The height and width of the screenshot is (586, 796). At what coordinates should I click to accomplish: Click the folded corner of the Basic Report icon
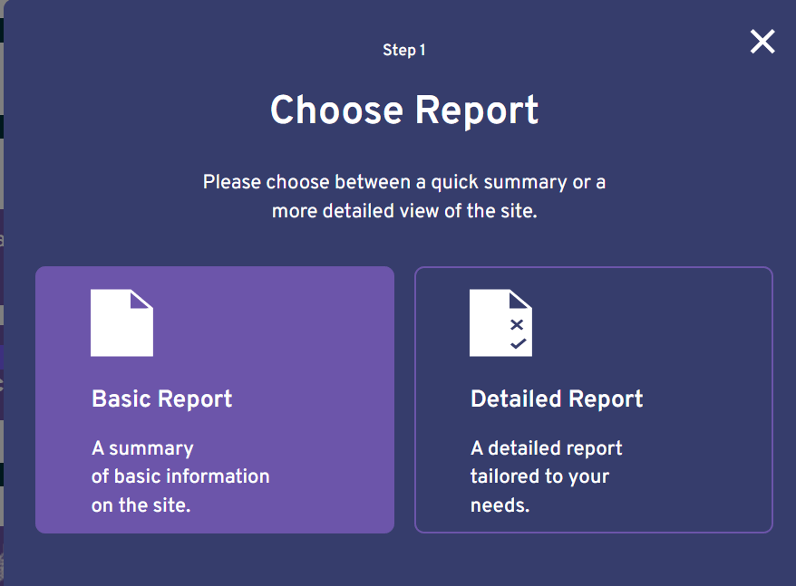point(143,301)
